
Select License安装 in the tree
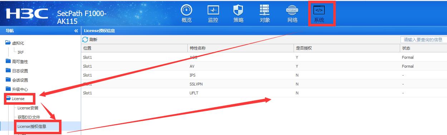28,108
